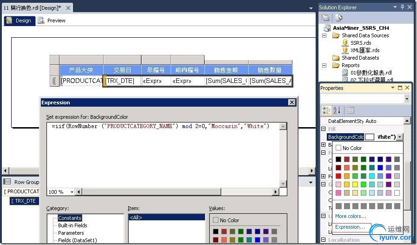Image resolution: width=417 pixels, height=245 pixels.
Task: Select the Shared Datasets folder
Action: coord(360,58)
